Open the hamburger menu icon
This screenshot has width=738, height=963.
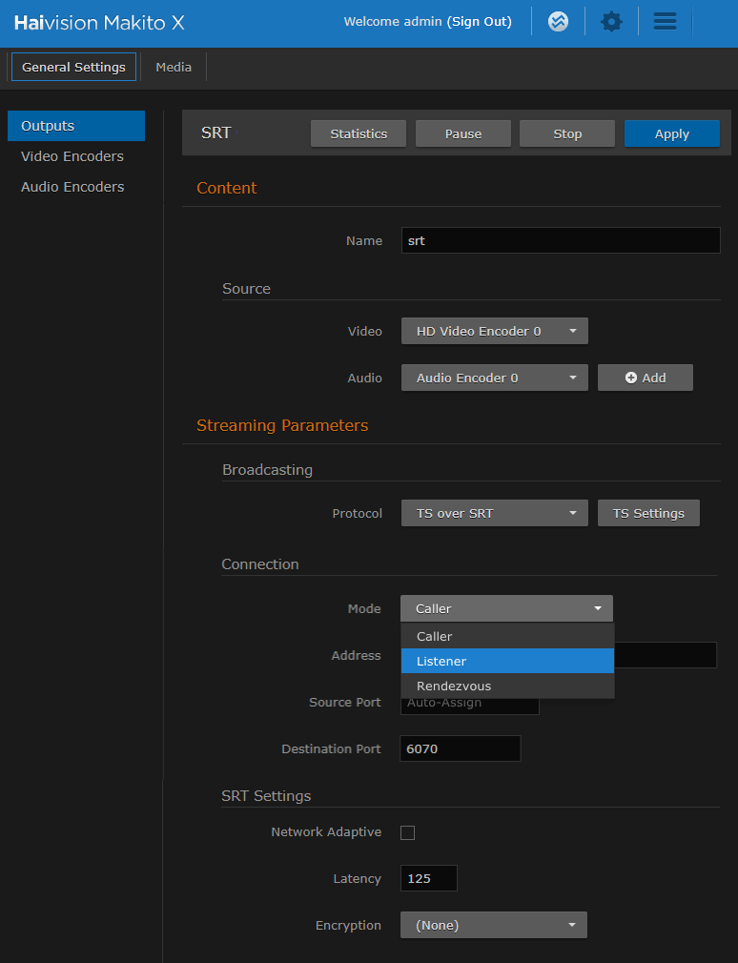pyautogui.click(x=665, y=22)
